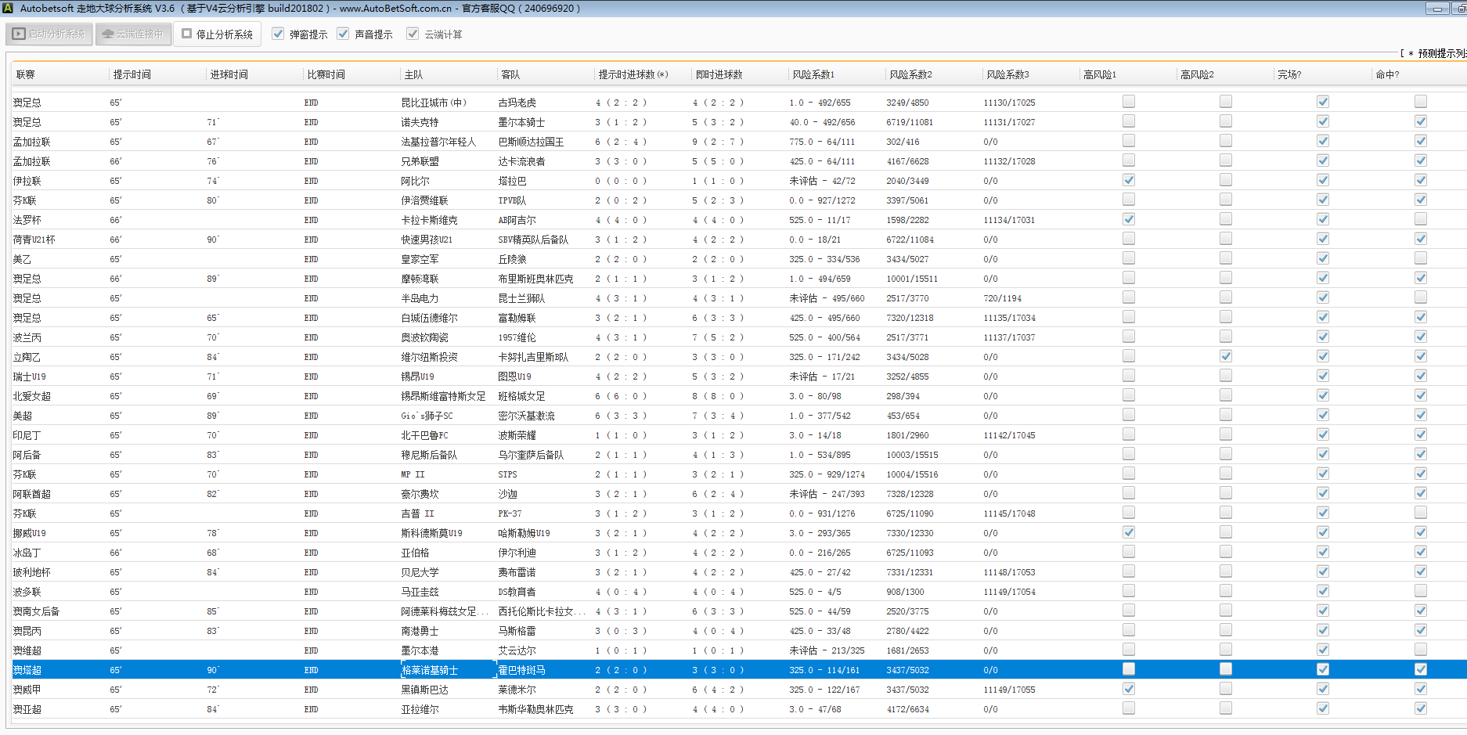1467x735 pixels.
Task: Uncheck 高风险1 in the 伊拉联 row
Action: pyautogui.click(x=1128, y=180)
